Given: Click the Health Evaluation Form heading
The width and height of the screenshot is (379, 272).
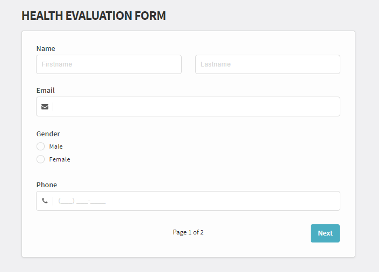Looking at the screenshot, I should coord(94,16).
